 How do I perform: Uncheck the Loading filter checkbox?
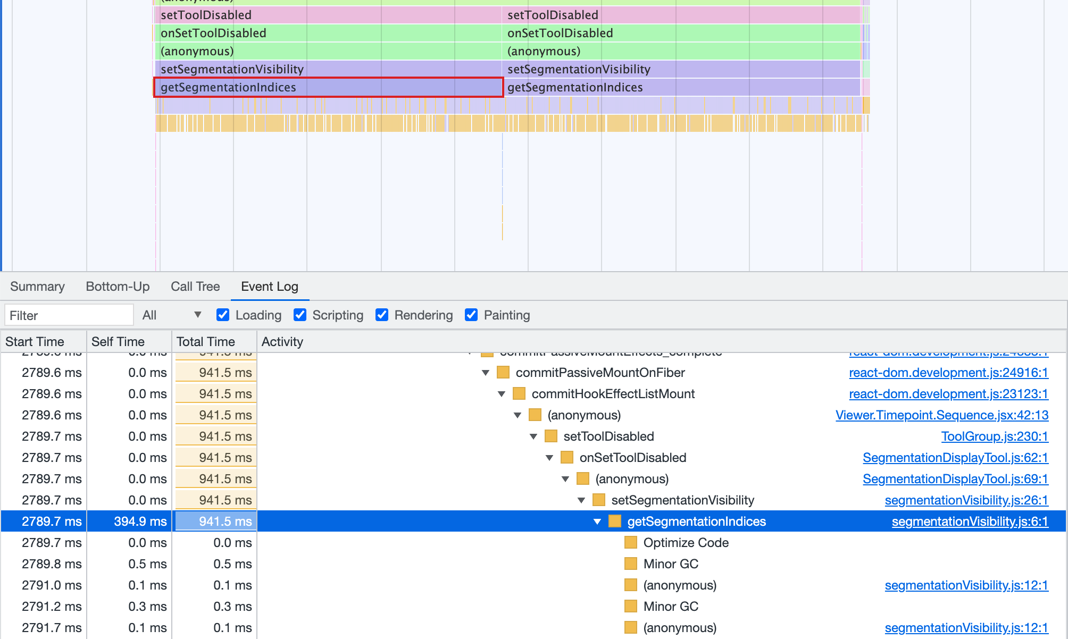(222, 315)
